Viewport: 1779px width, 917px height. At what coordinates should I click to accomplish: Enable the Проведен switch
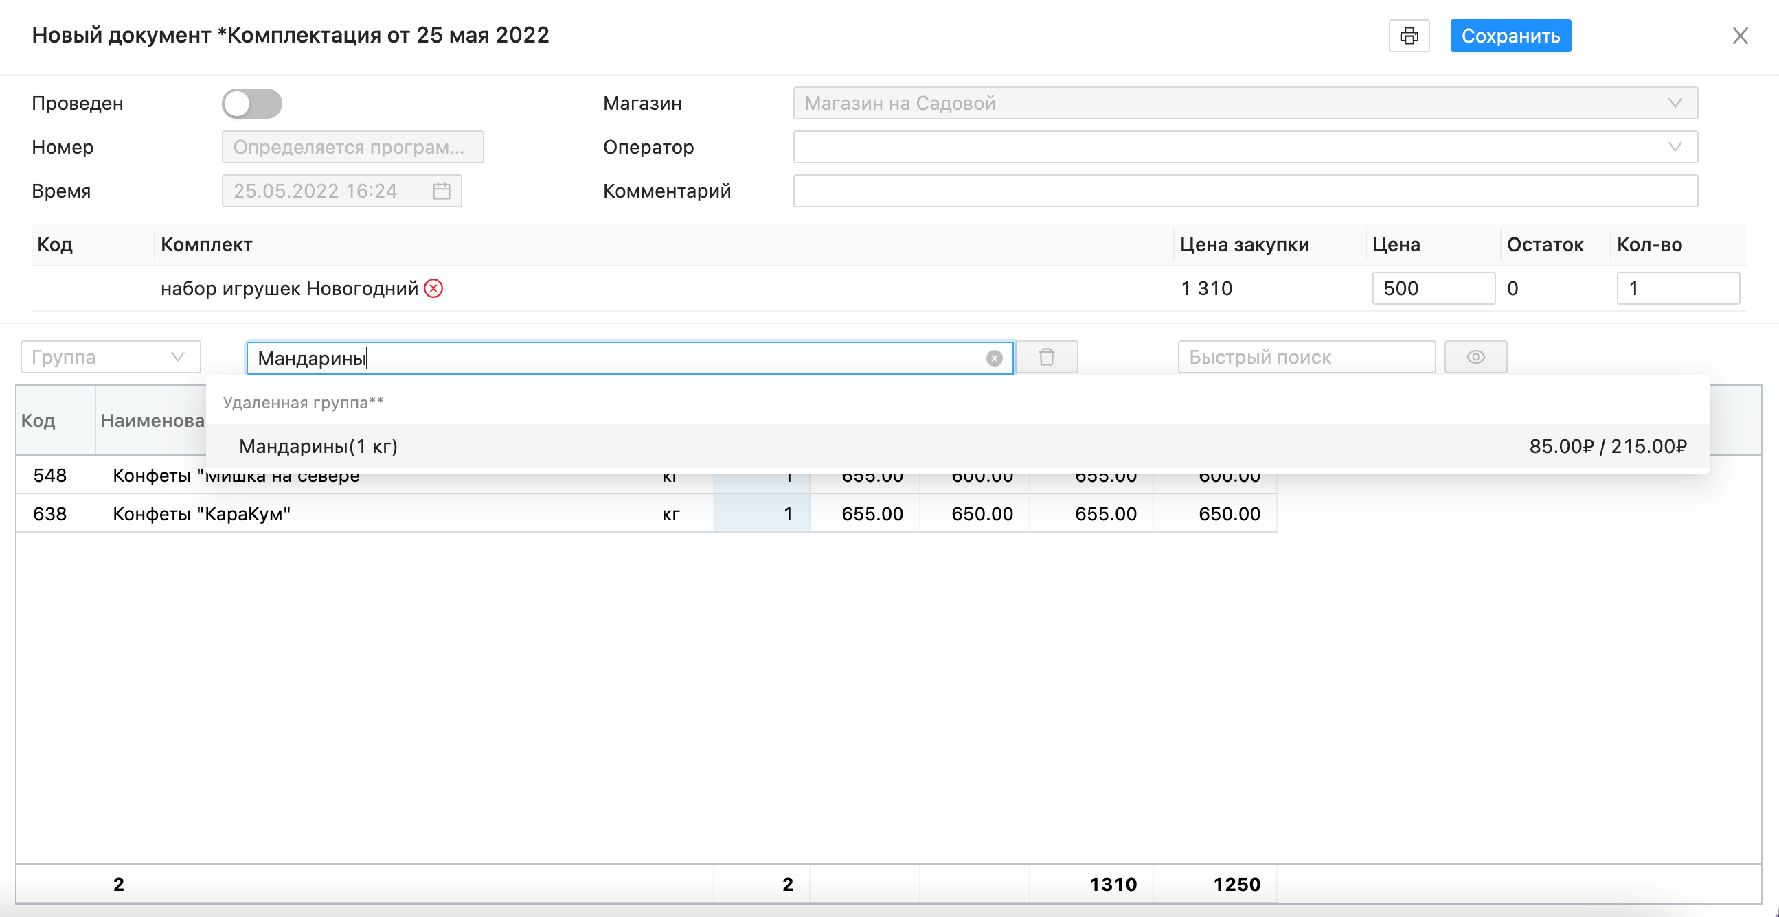click(252, 104)
